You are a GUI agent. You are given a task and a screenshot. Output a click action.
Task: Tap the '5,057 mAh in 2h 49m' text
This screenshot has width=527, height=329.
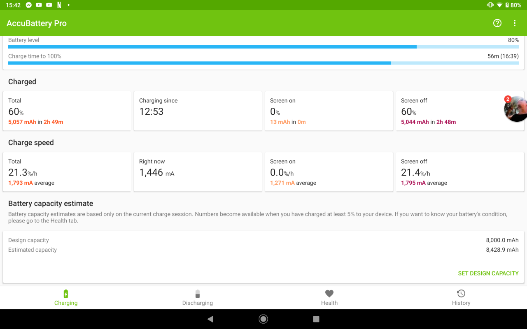(x=36, y=122)
